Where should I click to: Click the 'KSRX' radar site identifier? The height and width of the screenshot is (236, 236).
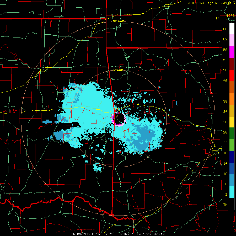[x=125, y=234]
